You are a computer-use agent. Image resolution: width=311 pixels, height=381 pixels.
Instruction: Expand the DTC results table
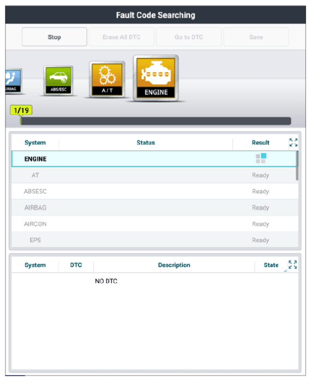coord(292,265)
